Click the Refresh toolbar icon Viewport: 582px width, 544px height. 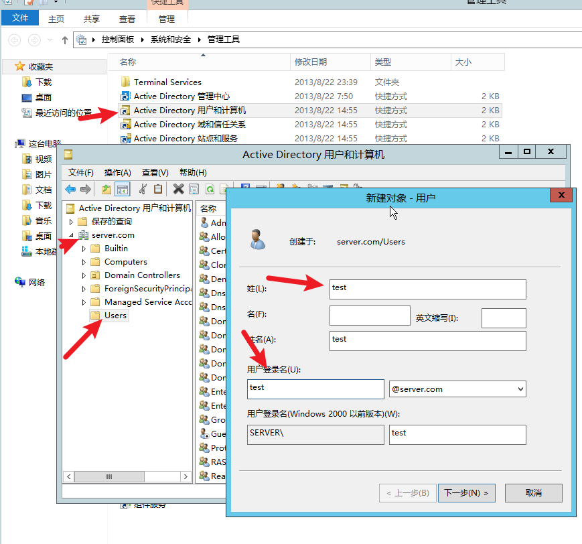[210, 190]
